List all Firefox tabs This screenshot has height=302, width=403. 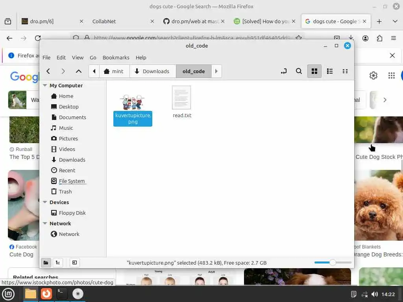pos(395,21)
